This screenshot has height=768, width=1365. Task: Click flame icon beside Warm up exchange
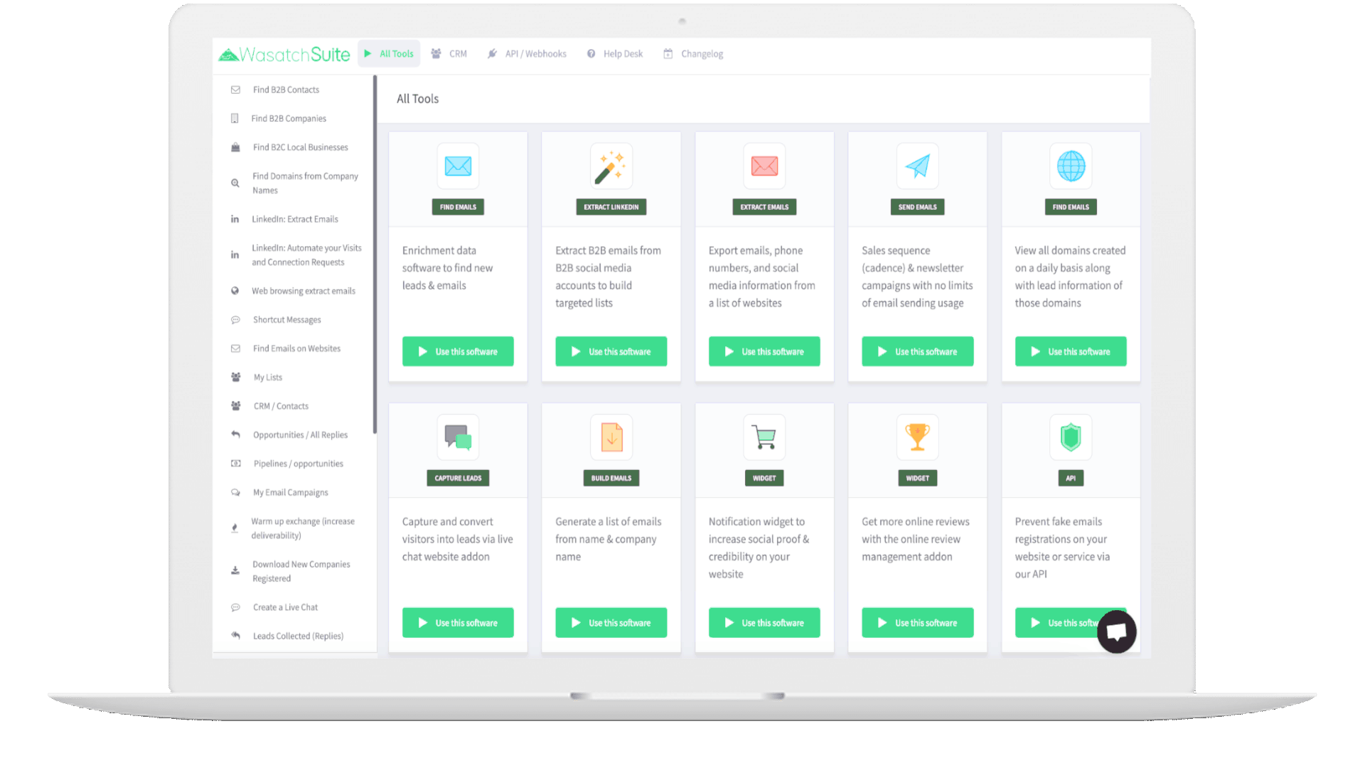[x=235, y=528]
